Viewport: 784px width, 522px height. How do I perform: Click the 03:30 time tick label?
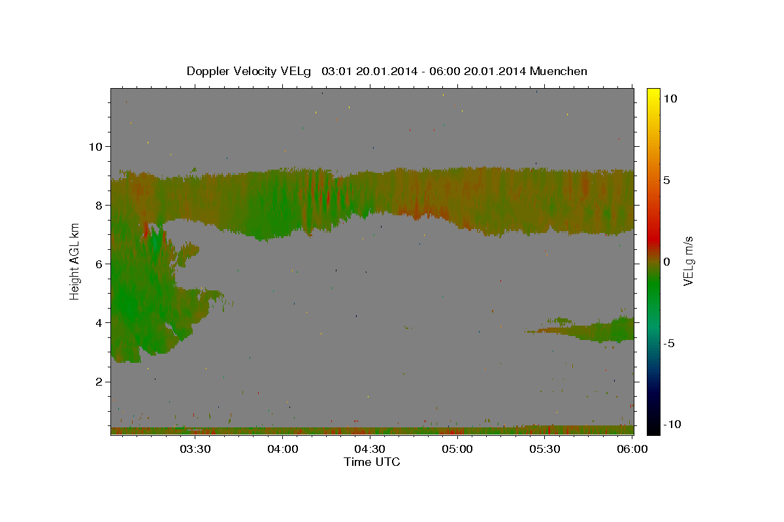coord(195,449)
